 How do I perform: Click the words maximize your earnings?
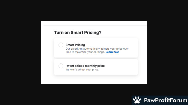91,52
